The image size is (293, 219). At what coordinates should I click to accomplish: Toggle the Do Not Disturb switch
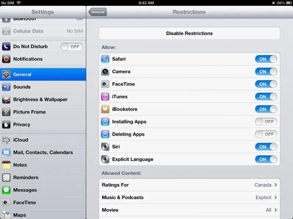72,47
